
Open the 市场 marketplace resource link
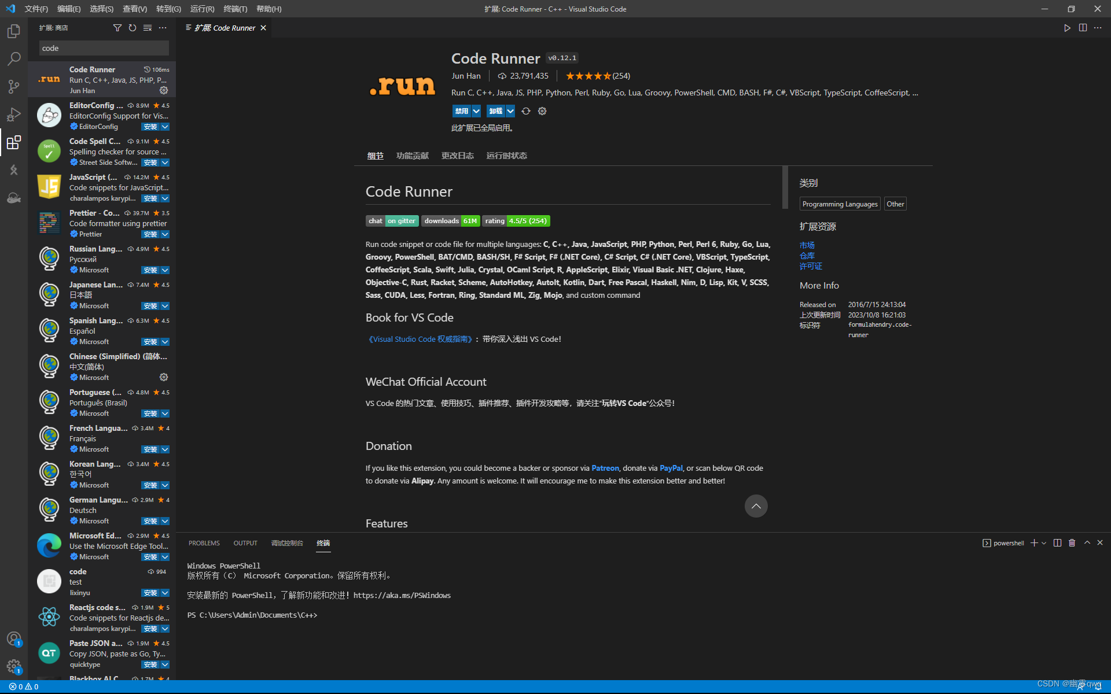pos(807,245)
